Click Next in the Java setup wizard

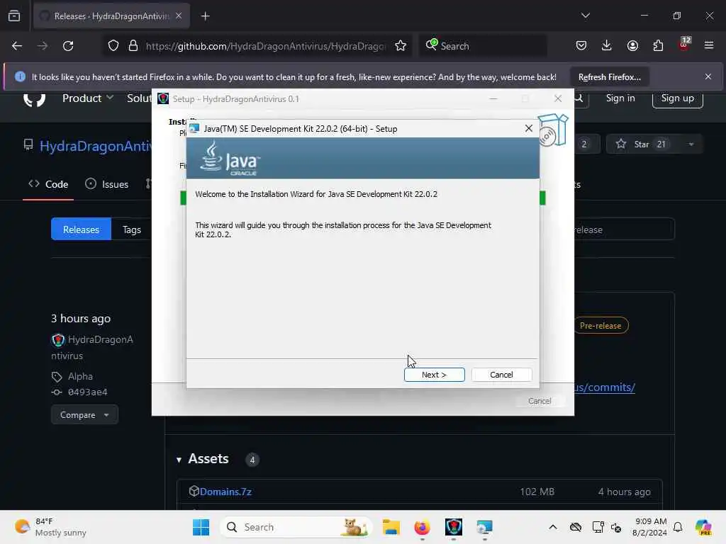pyautogui.click(x=435, y=375)
